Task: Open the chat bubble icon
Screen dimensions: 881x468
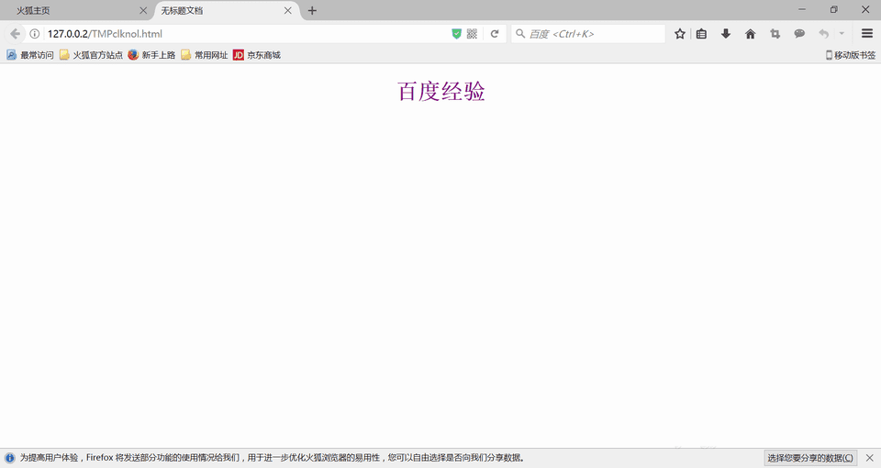Action: 799,34
